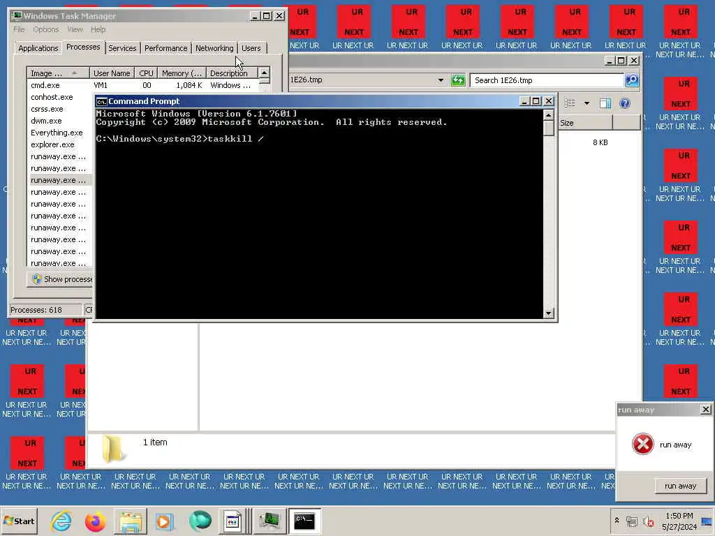The width and height of the screenshot is (715, 536).
Task: Open Task Manager Options menu
Action: pos(46,29)
